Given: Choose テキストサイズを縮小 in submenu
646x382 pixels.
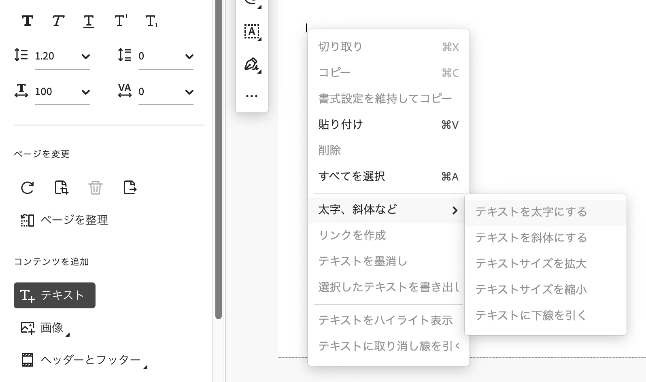Looking at the screenshot, I should click(546, 290).
